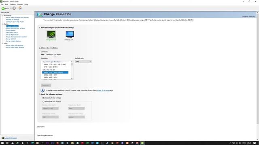The image size is (259, 145).
Task: Select 1080p, 1600 x 1024 resolution
Action: tap(51, 77)
